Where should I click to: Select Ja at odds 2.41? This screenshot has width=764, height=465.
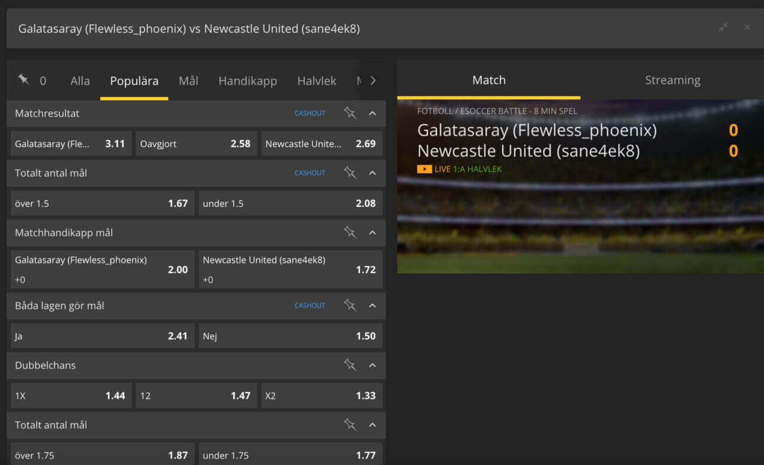pos(102,336)
